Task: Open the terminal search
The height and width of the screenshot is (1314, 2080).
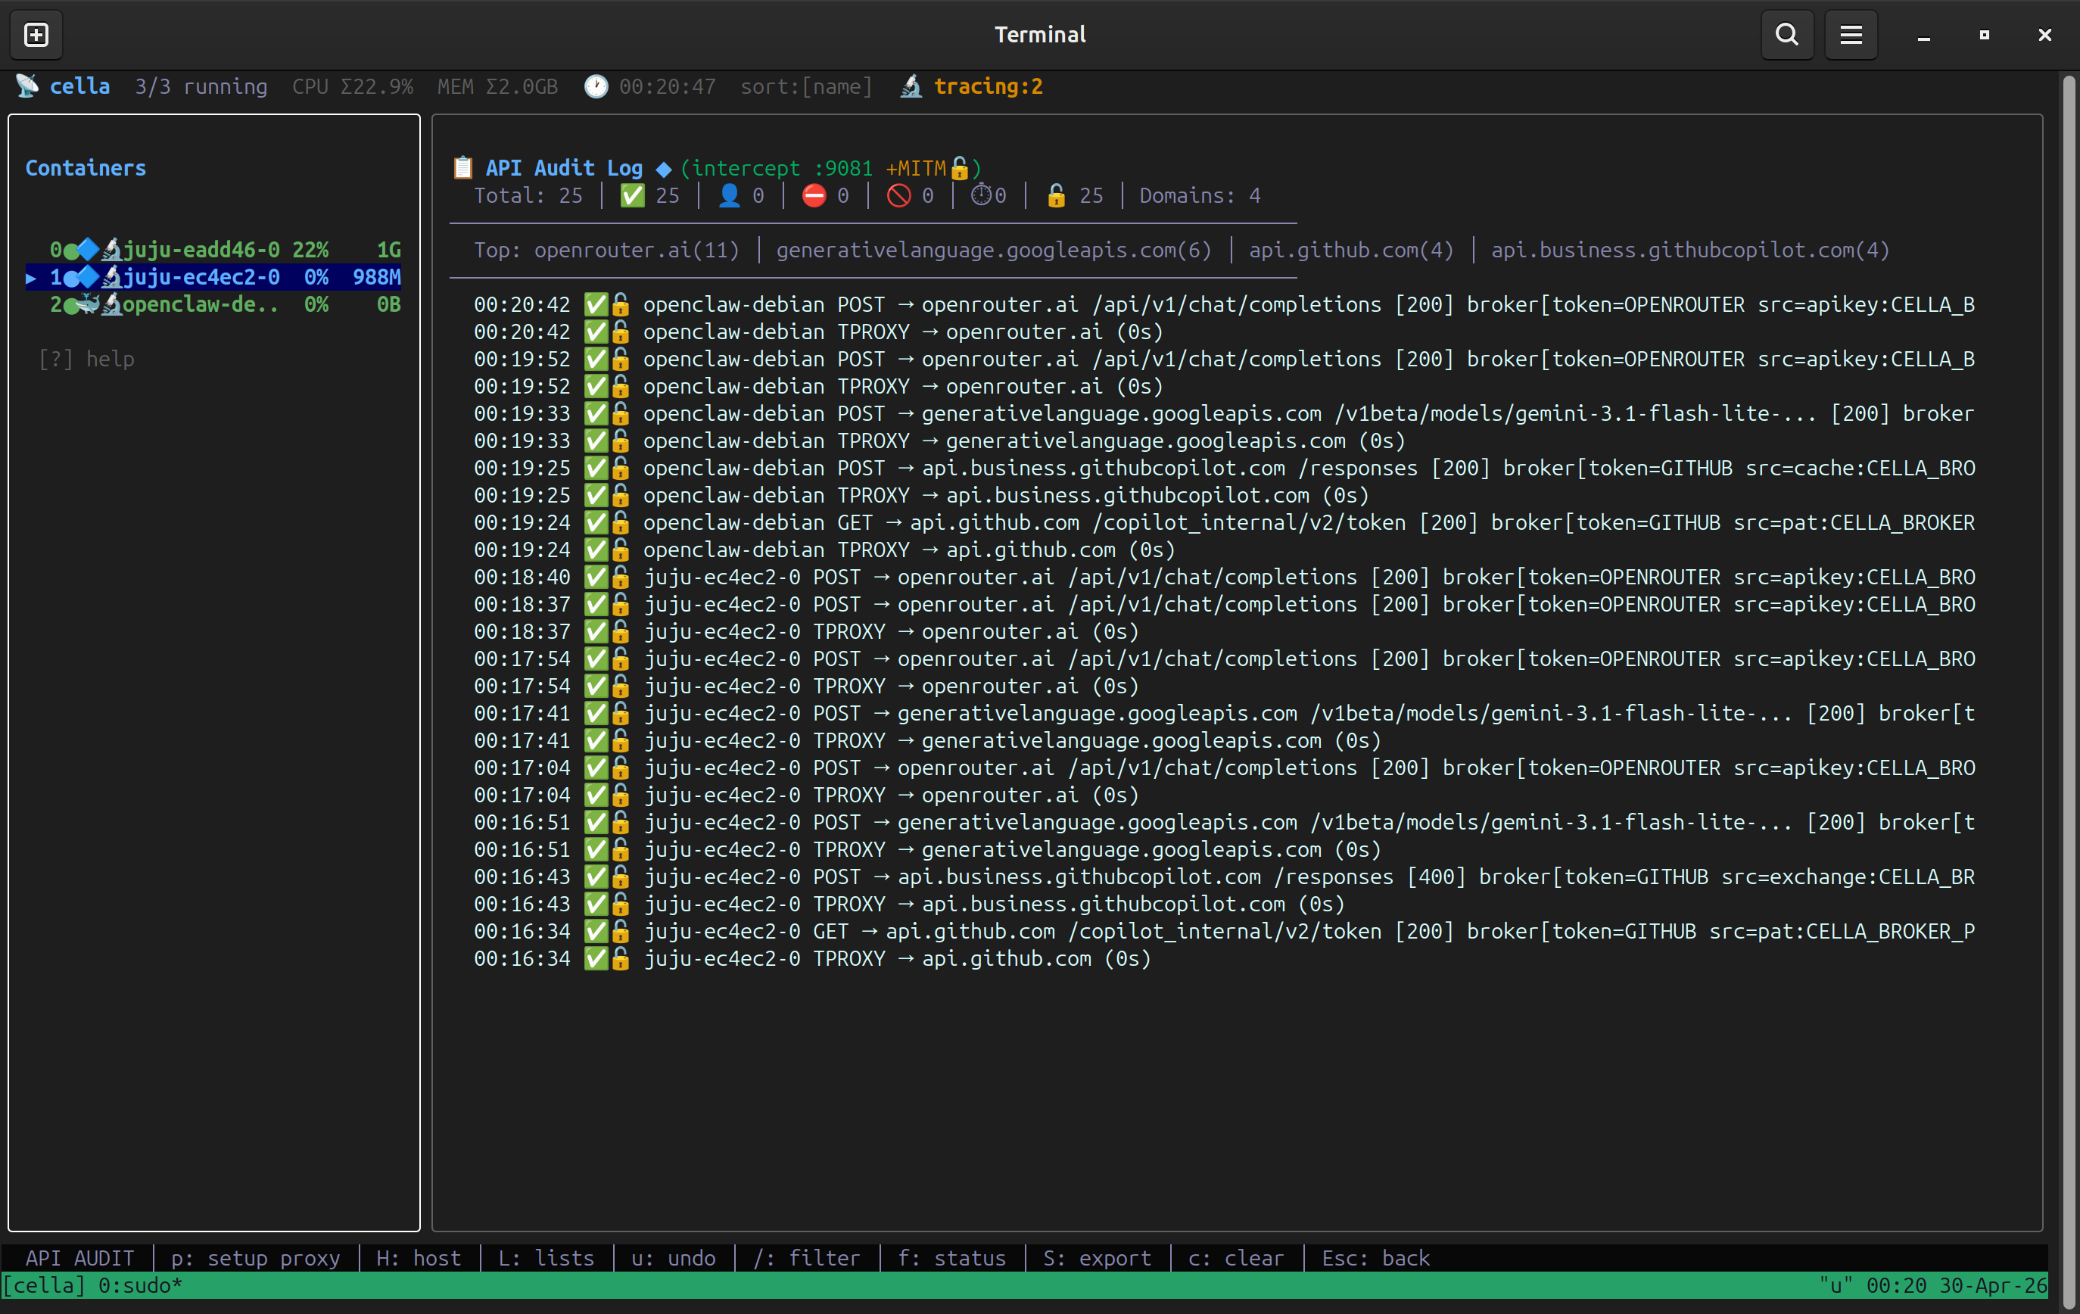Action: point(1786,35)
